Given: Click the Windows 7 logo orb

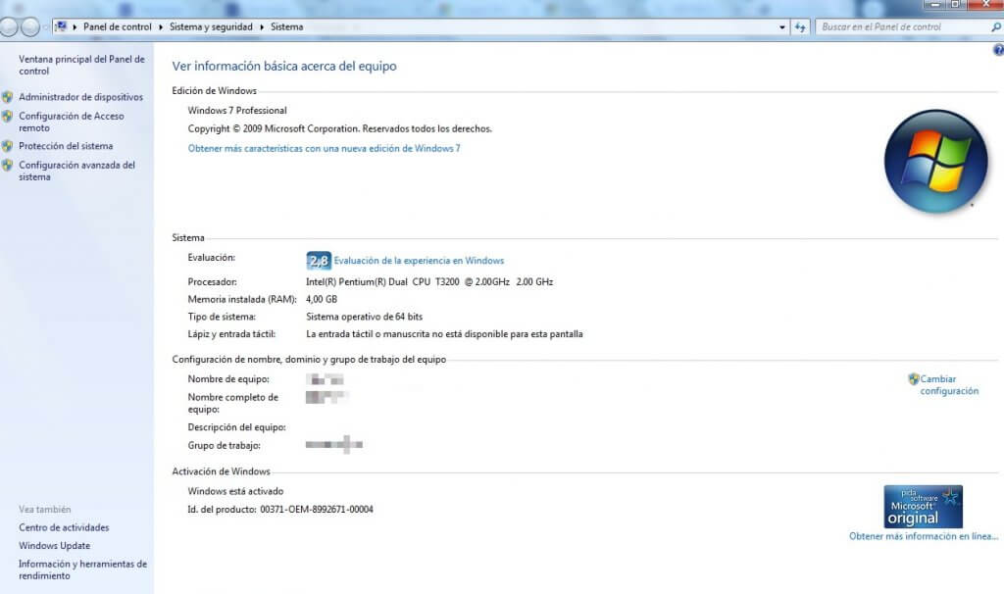Looking at the screenshot, I should click(x=935, y=162).
